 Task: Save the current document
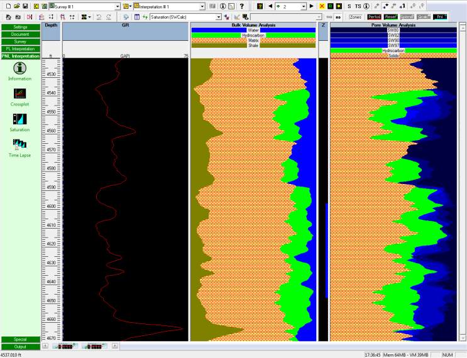point(25,6)
